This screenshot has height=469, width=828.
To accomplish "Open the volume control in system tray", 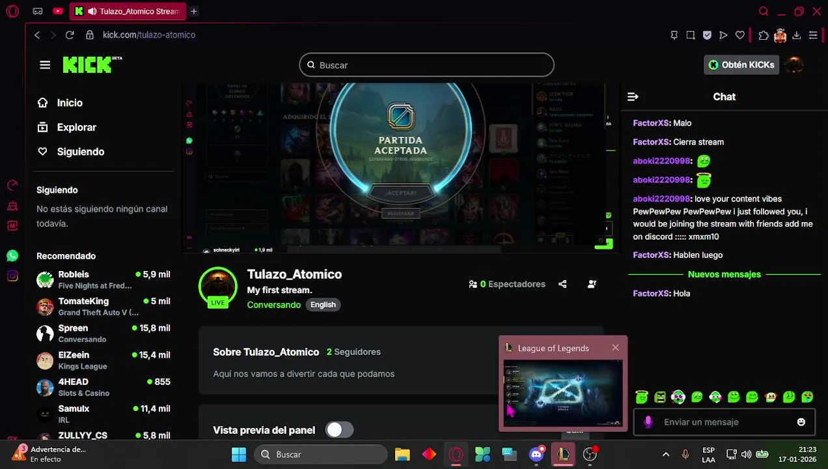I will click(x=746, y=455).
